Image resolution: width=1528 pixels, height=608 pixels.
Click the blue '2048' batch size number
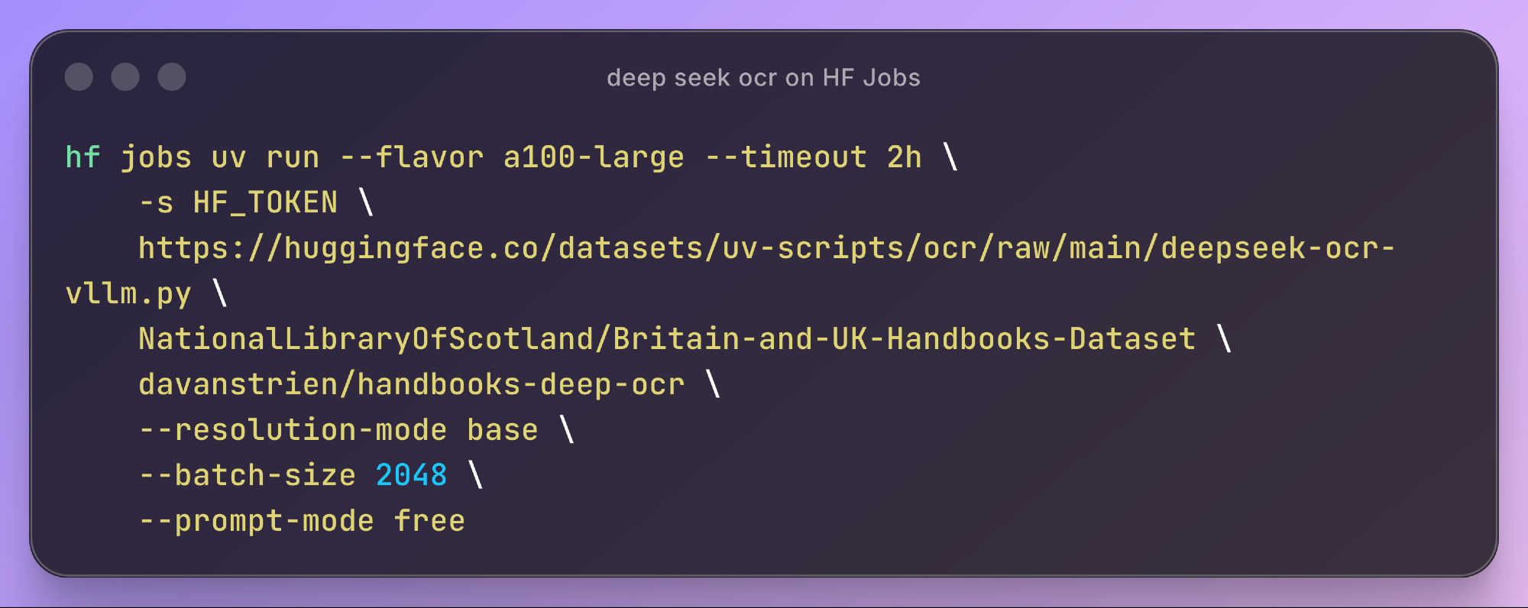(x=411, y=475)
